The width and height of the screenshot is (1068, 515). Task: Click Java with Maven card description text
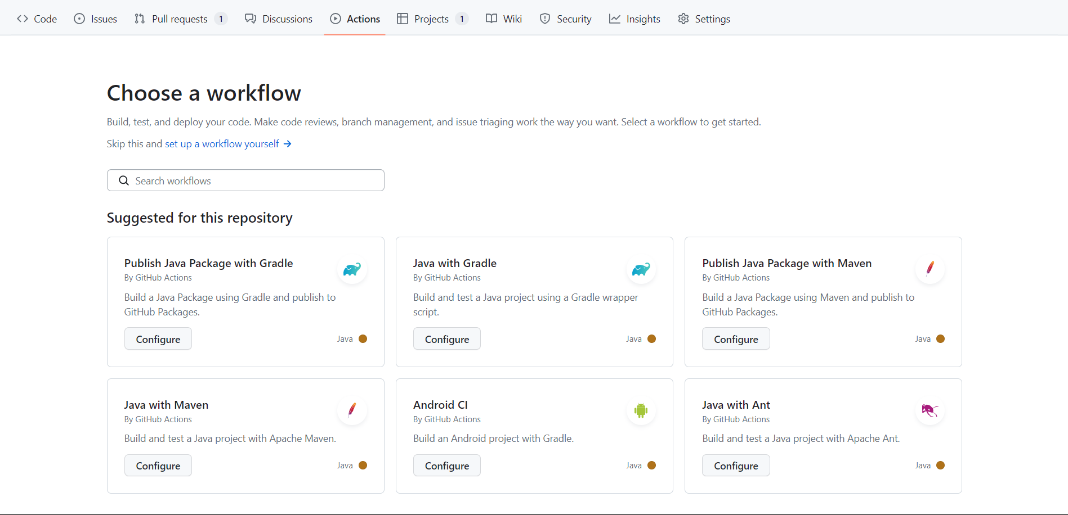click(230, 439)
